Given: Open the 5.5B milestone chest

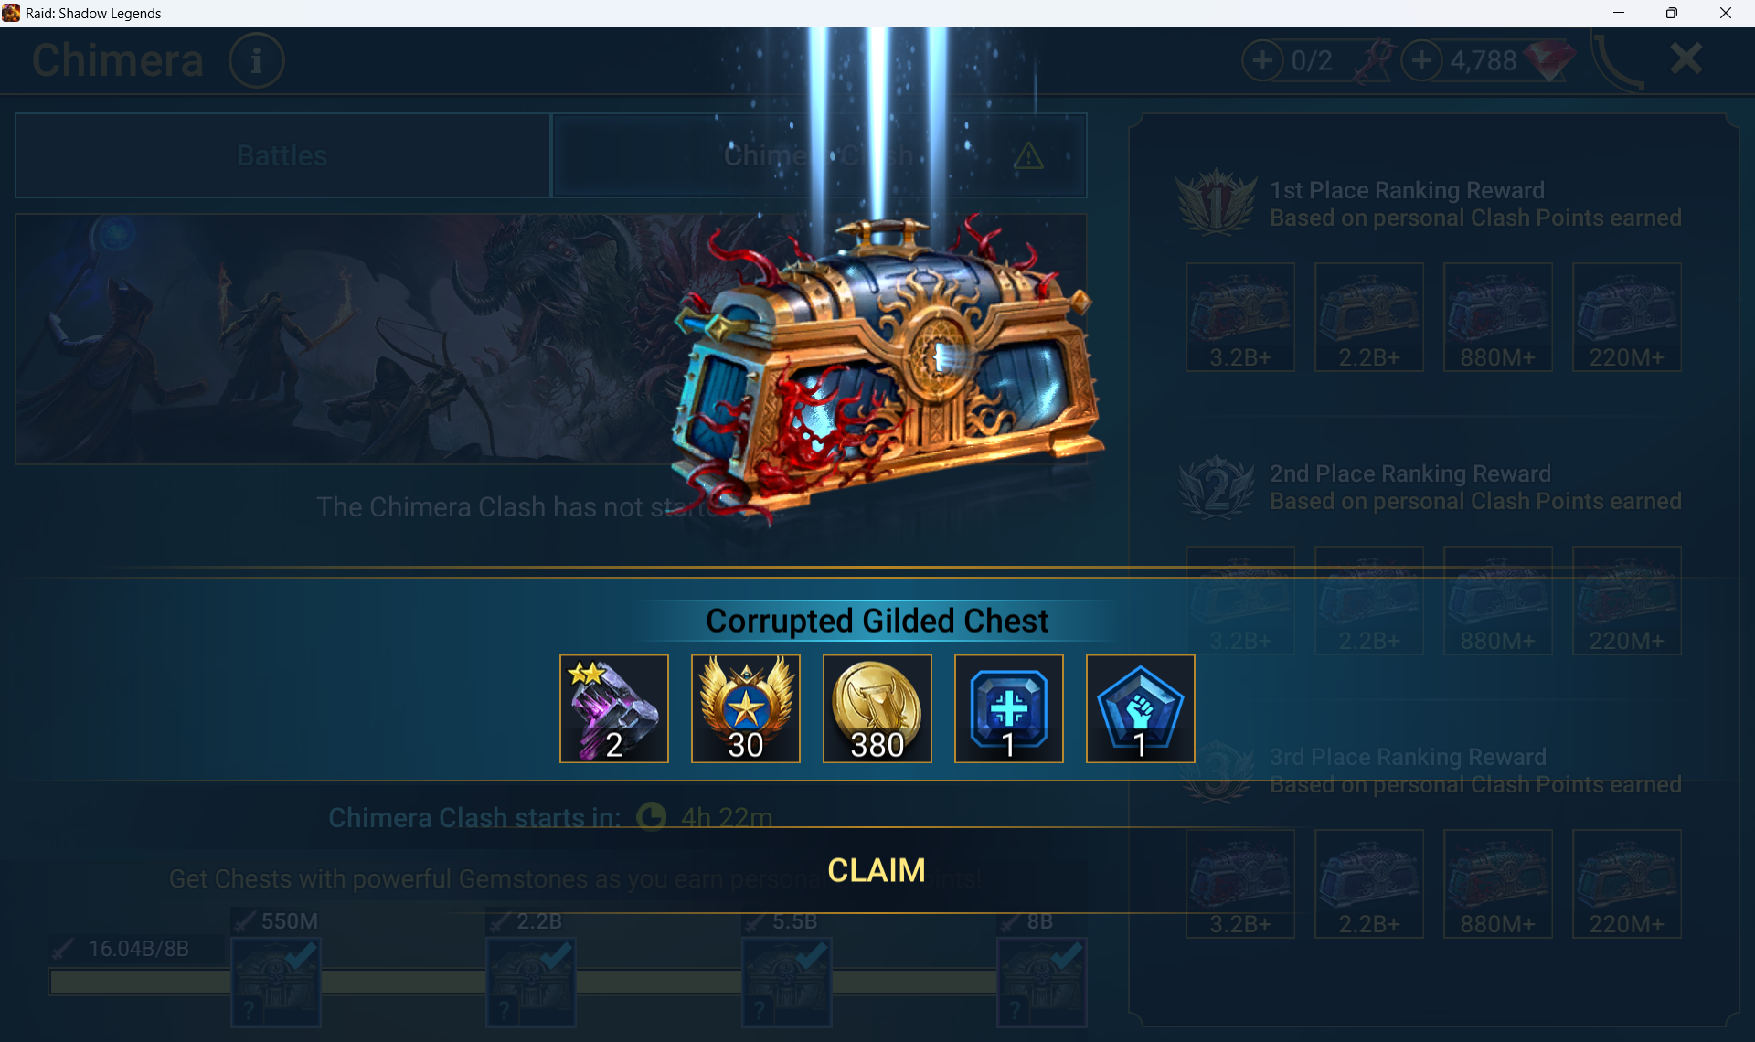Looking at the screenshot, I should 787,983.
